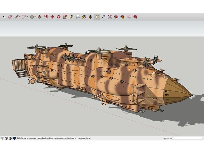Click Zoom Extents in the toolbar

pos(110,17)
